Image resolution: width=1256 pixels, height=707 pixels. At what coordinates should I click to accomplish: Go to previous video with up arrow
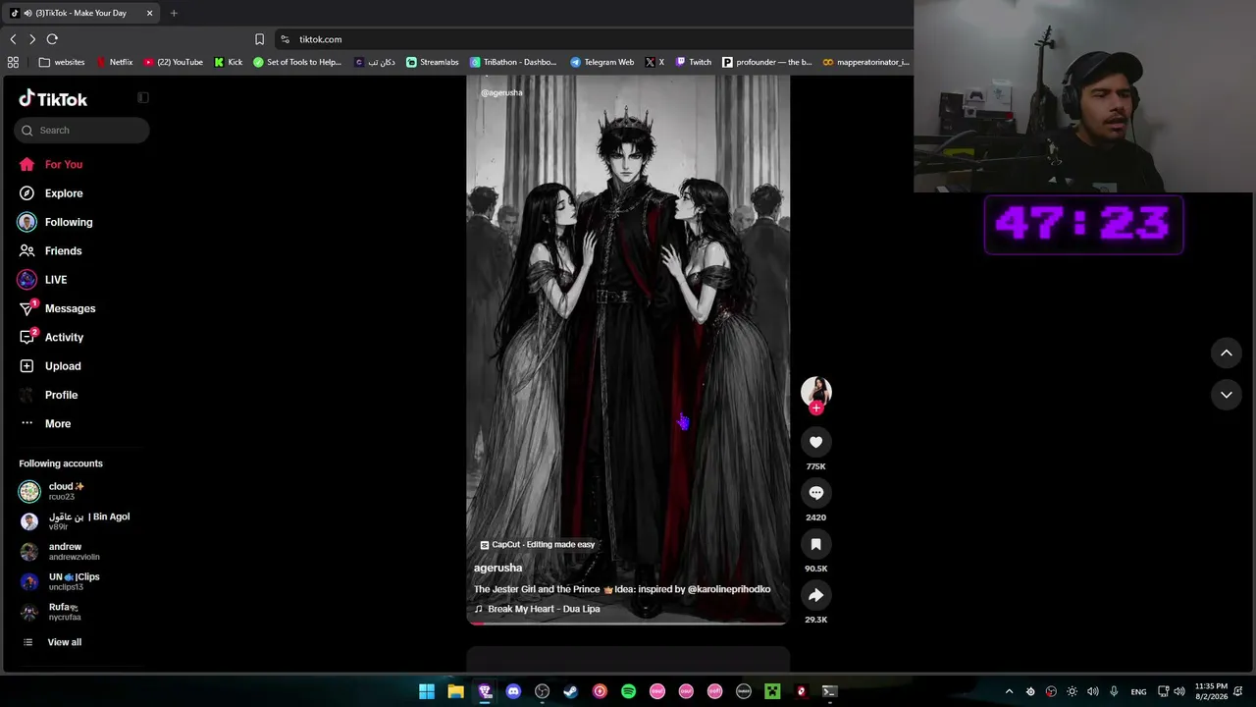point(1227,353)
